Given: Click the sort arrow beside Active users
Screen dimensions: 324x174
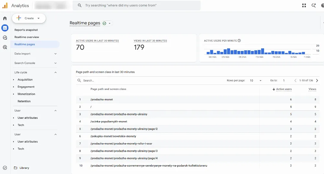Looking at the screenshot, I should (274, 89).
